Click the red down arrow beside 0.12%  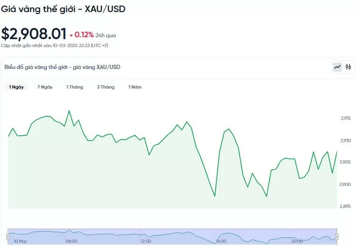71,35
